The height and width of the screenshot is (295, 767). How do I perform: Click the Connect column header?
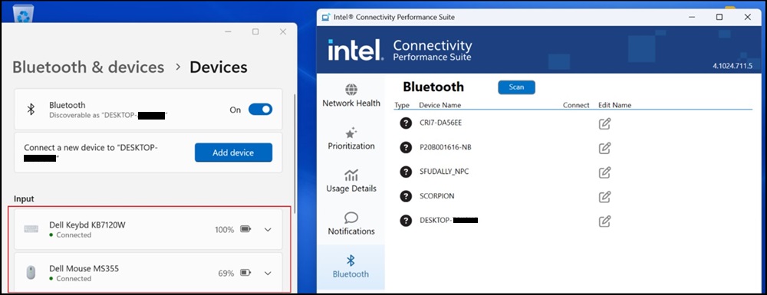576,105
